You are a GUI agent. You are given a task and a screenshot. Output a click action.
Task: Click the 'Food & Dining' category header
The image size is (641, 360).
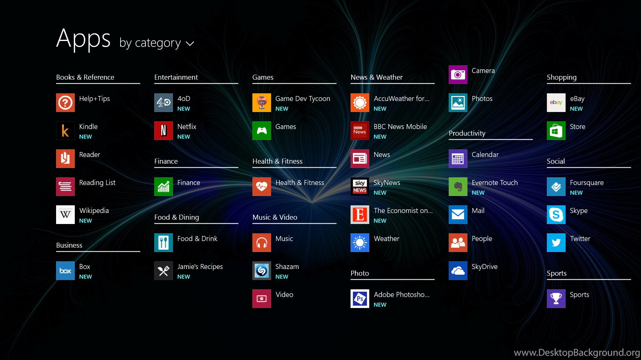(177, 217)
